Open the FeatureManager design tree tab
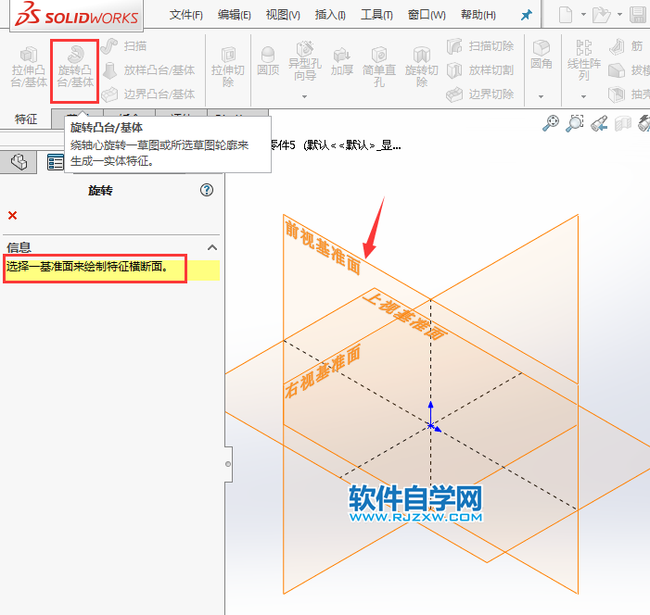 pos(19,162)
